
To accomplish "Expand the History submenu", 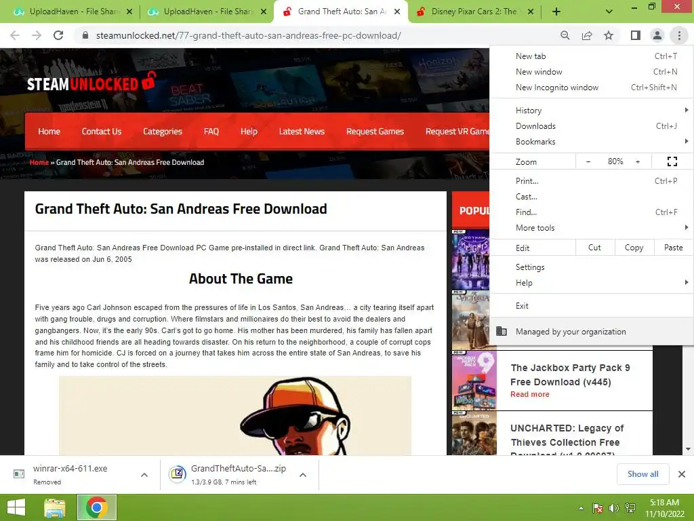I will [591, 111].
